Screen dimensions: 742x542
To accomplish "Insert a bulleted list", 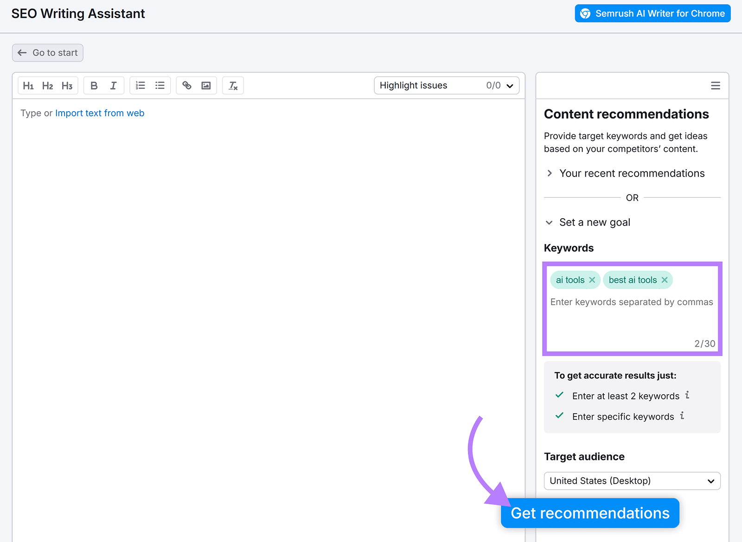I will [160, 85].
